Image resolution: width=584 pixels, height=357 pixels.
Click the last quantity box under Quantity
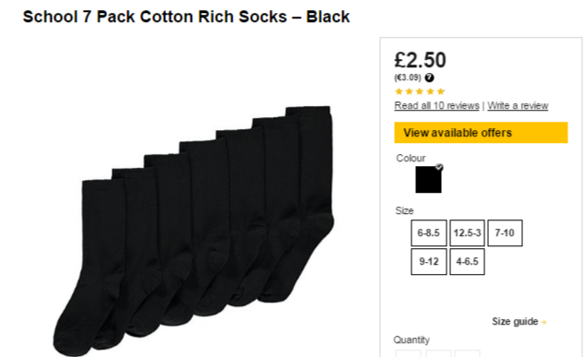[x=467, y=353]
